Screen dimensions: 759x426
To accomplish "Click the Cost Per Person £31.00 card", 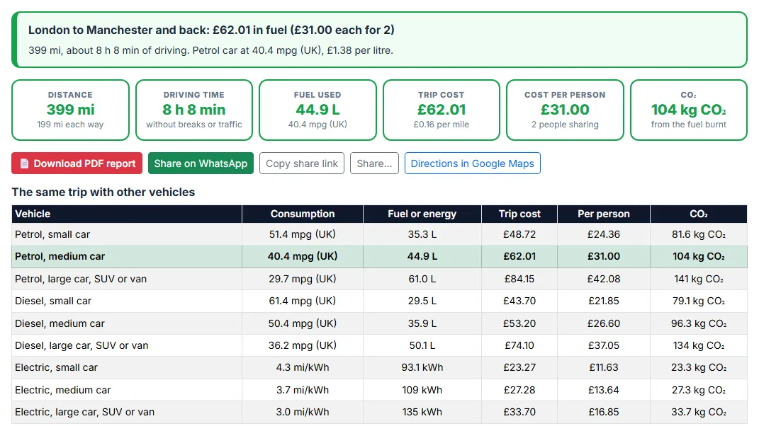I will [x=565, y=110].
